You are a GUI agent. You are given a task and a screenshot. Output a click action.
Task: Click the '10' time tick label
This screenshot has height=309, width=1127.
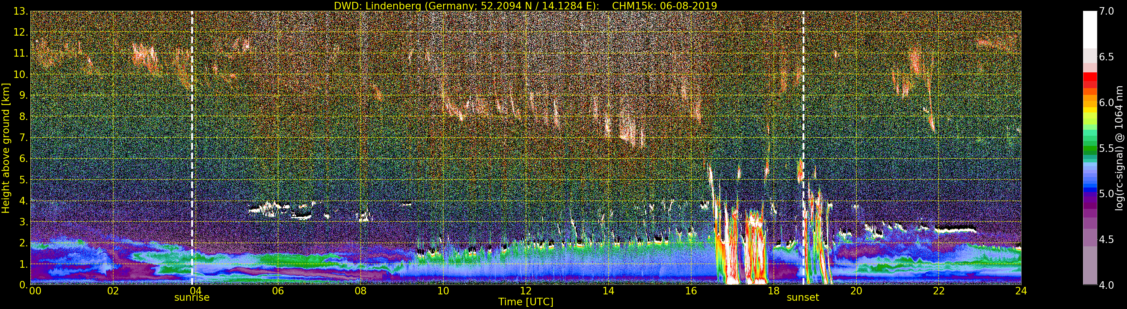point(443,291)
